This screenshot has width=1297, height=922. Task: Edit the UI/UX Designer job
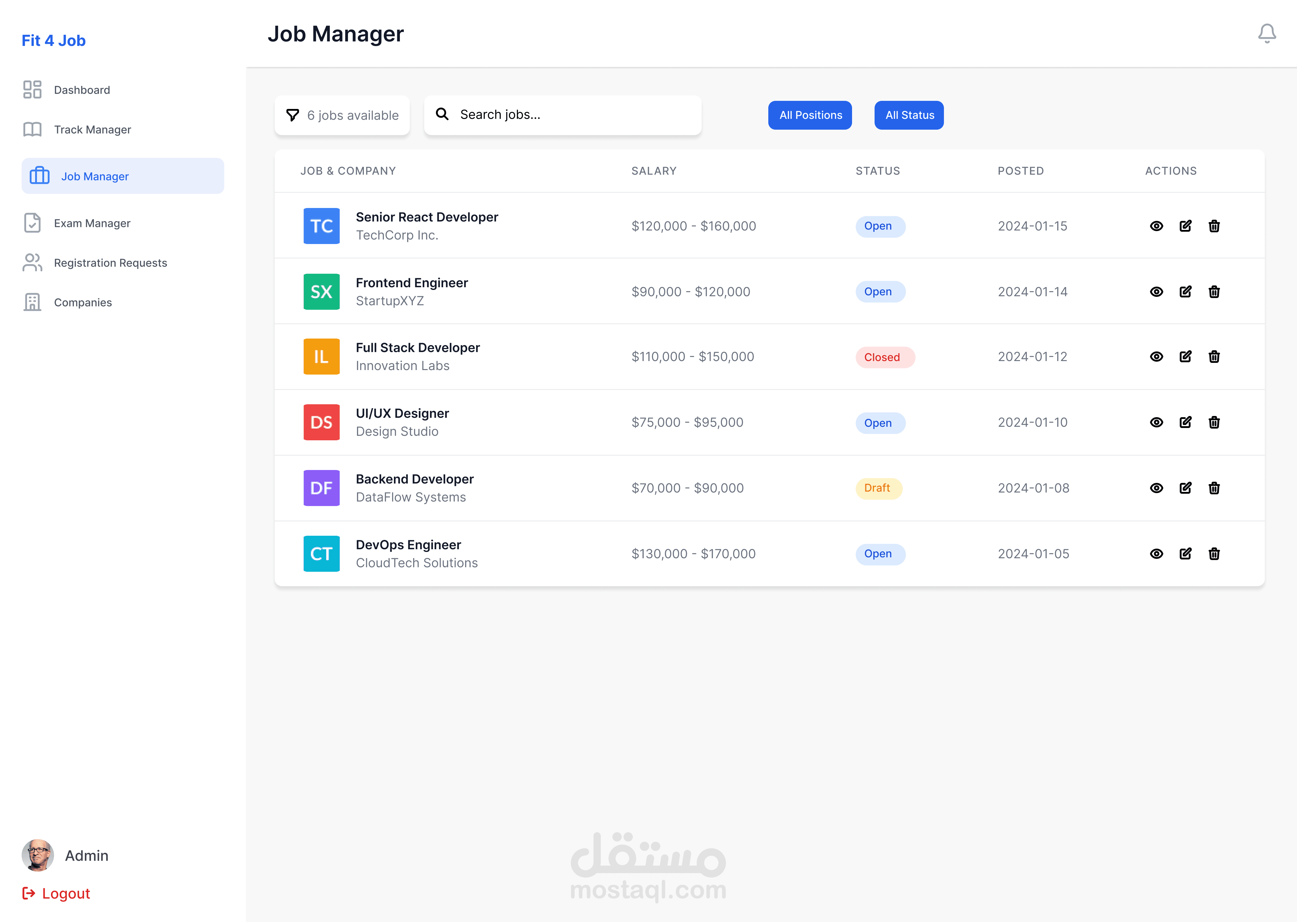1185,422
